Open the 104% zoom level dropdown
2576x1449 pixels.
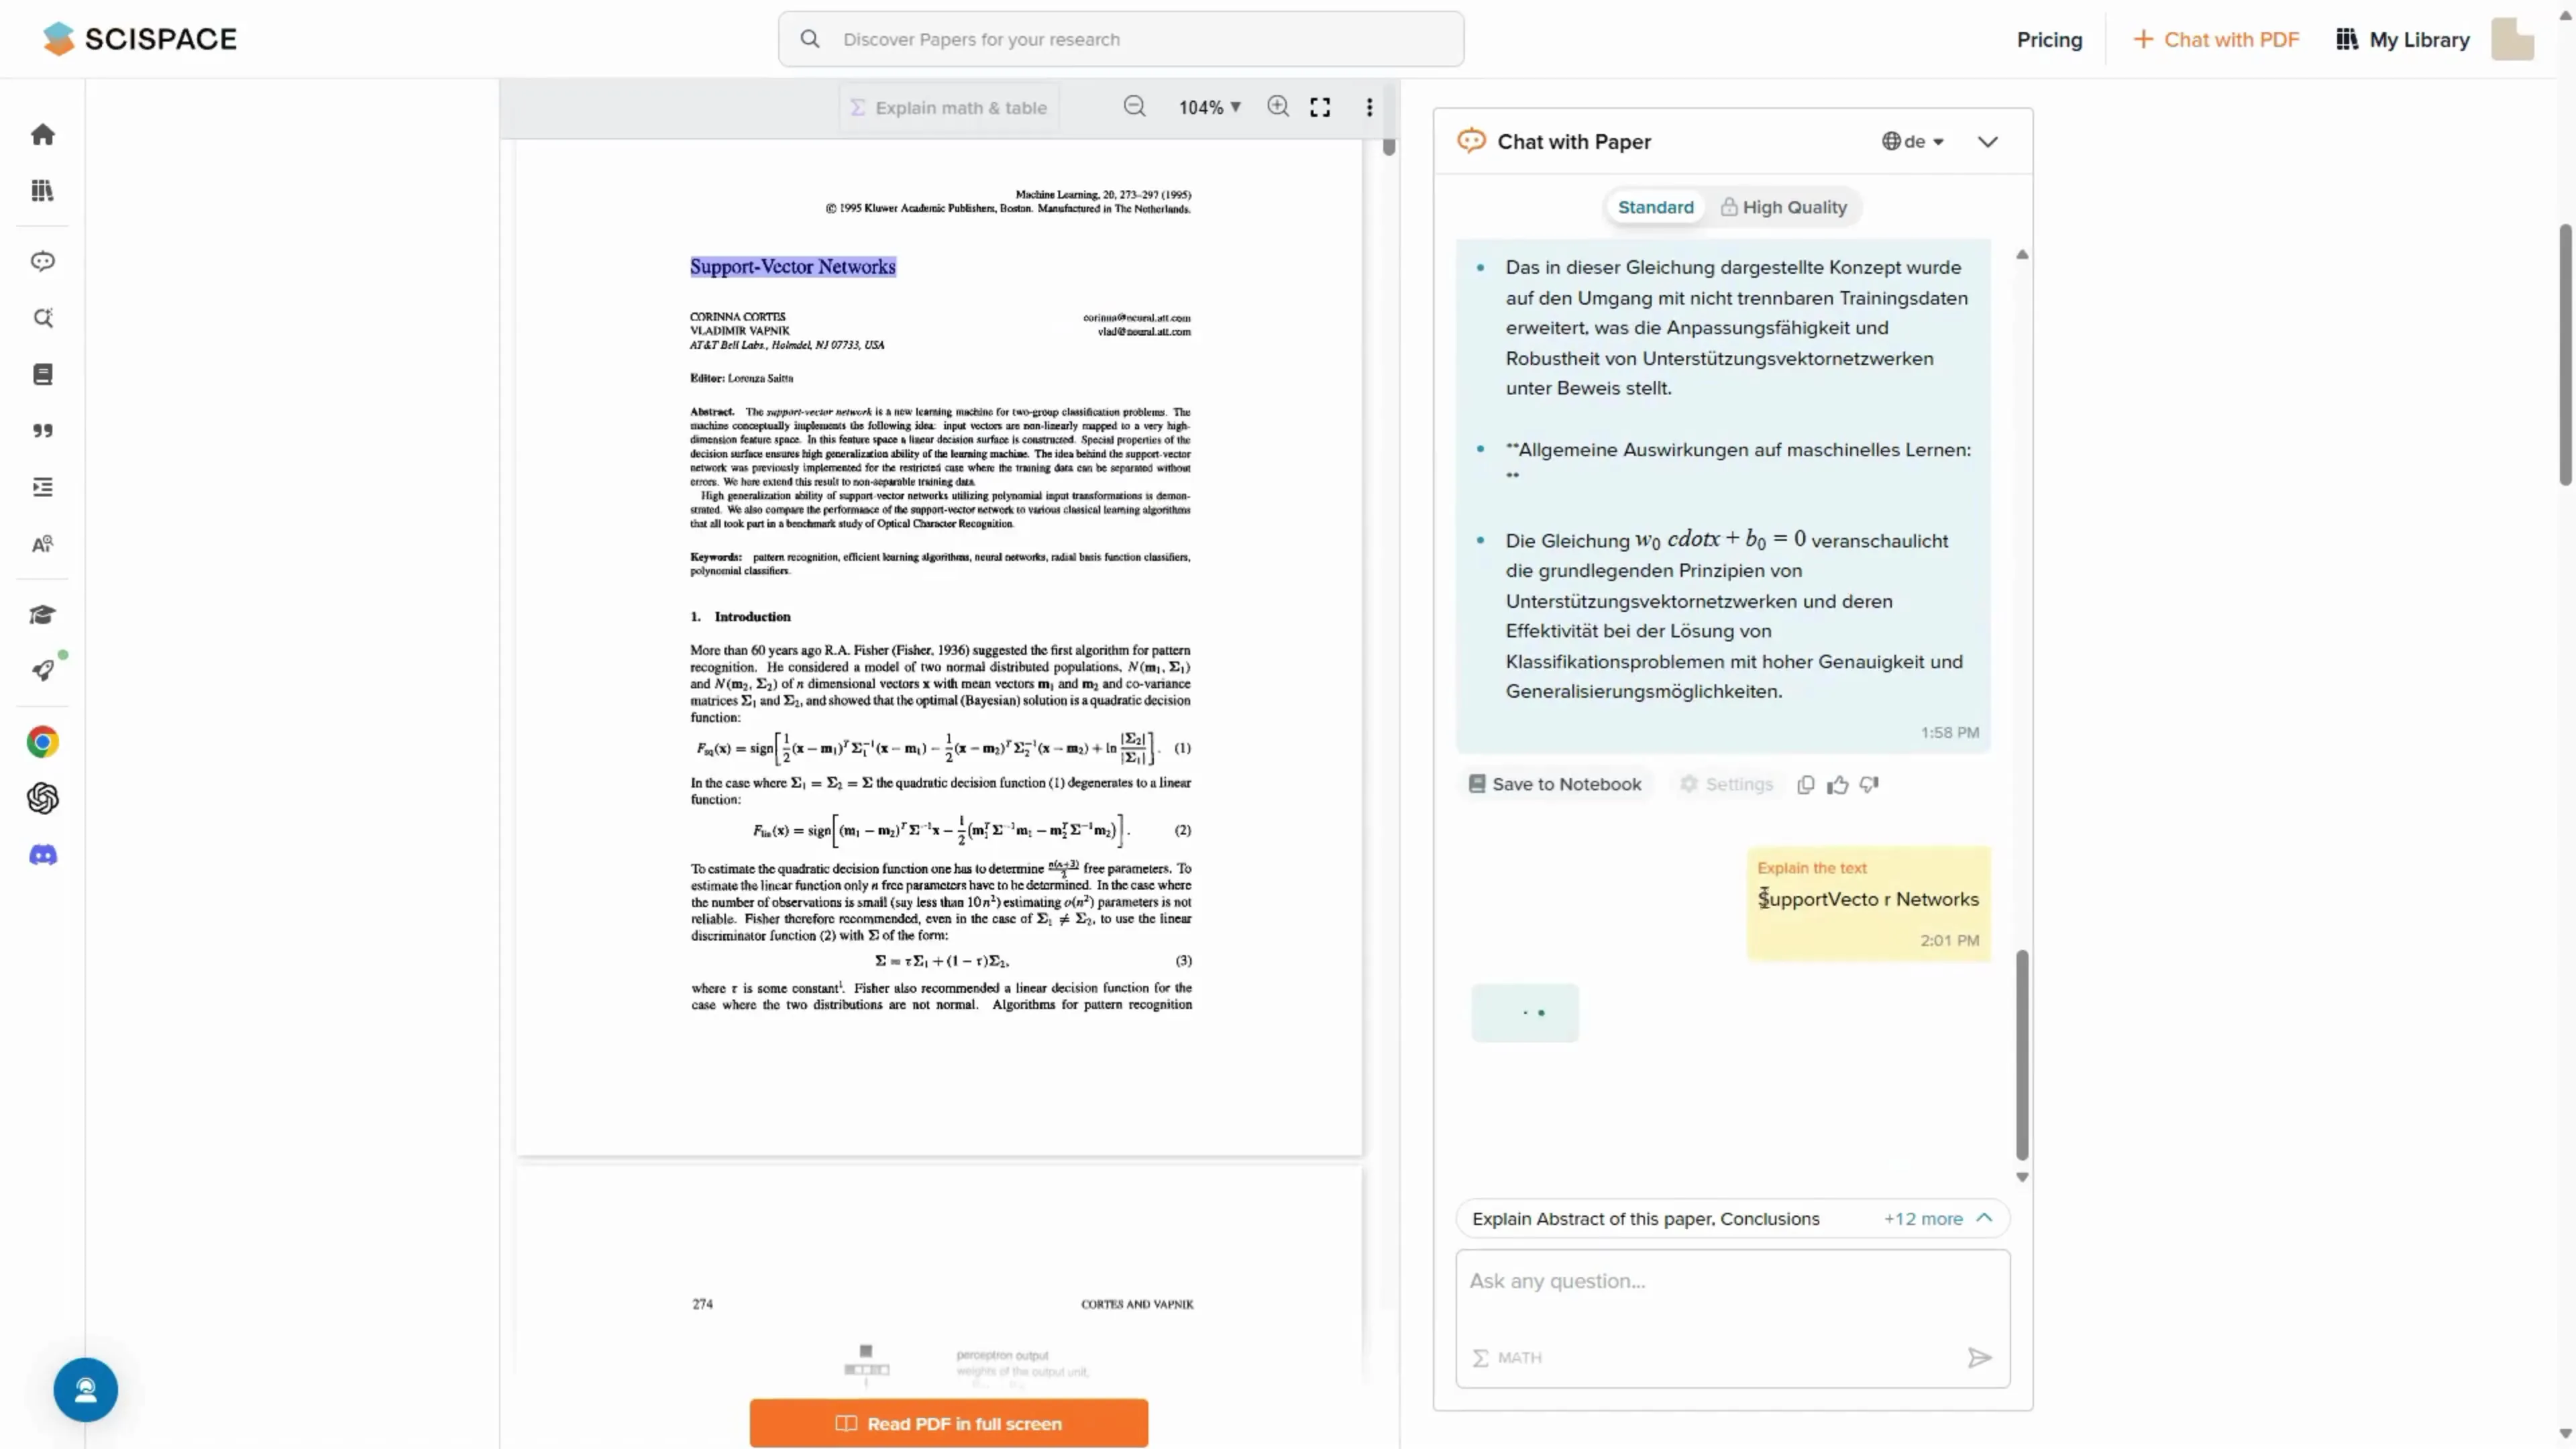coord(1209,107)
